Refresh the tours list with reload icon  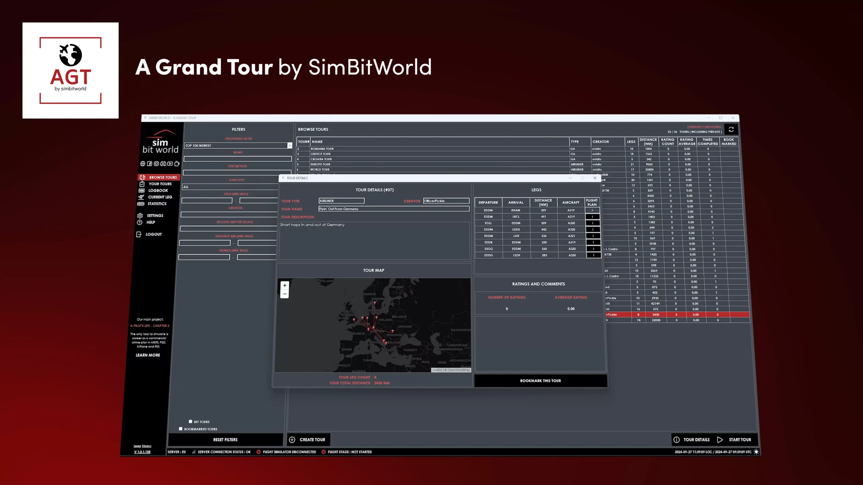click(x=731, y=129)
